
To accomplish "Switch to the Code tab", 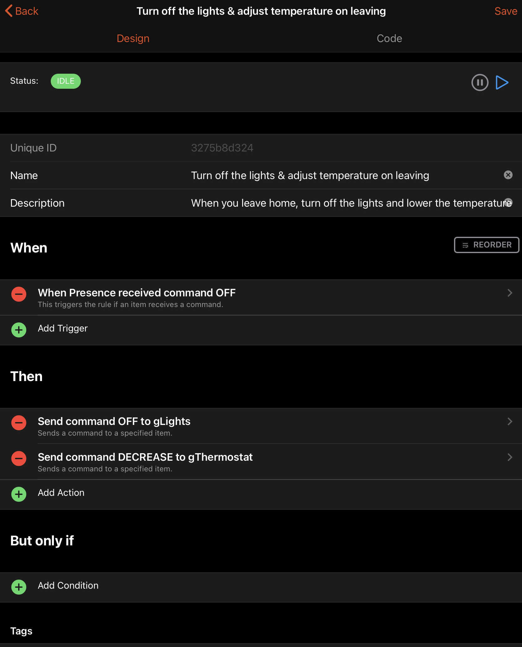I will coord(389,38).
